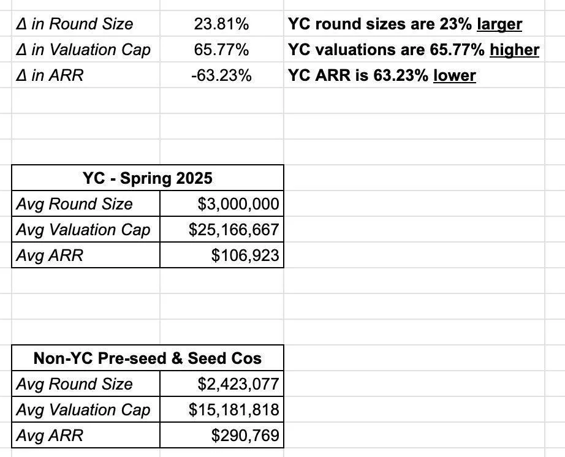Image resolution: width=565 pixels, height=457 pixels.
Task: Click the $15,181,818 valuation cap cell
Action: (233, 410)
